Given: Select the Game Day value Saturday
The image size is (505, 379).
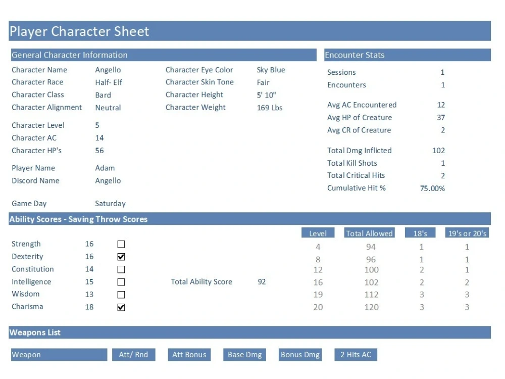Looking at the screenshot, I should tap(110, 204).
